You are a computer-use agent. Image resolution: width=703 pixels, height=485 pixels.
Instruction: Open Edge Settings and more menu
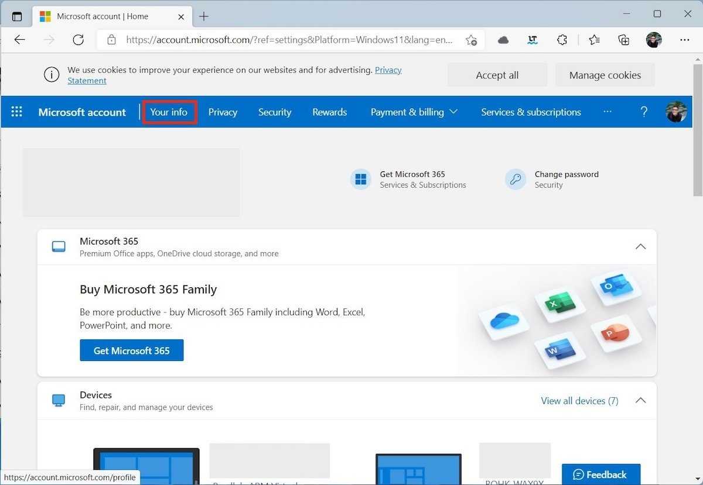point(684,40)
